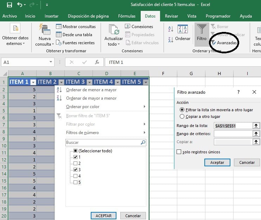Click collapse button beside Rango de criterios
Viewport: 261px width, 220px height.
256,134
